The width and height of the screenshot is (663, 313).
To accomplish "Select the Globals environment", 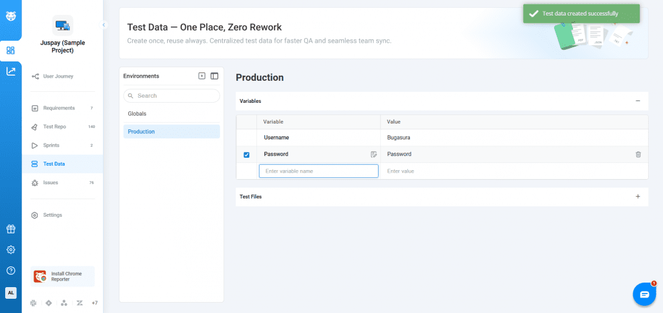I will 137,114.
